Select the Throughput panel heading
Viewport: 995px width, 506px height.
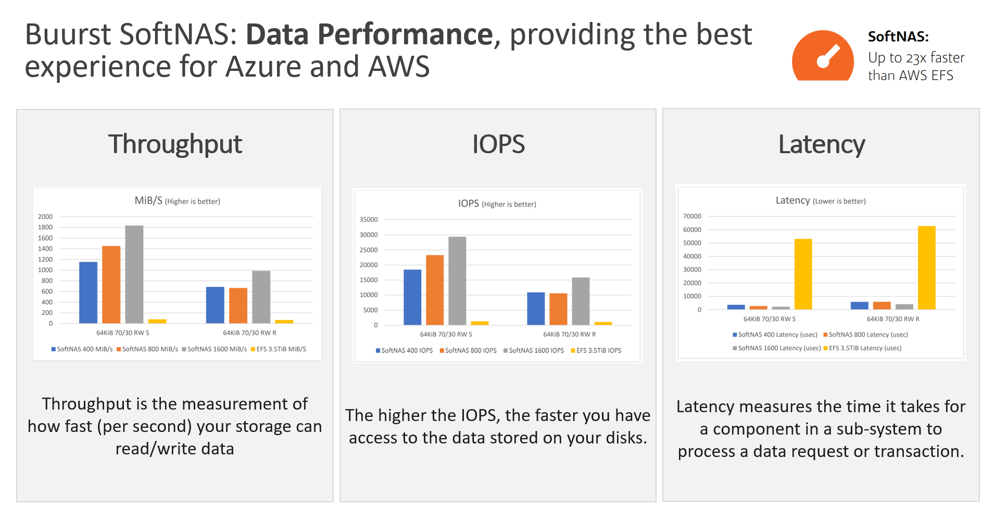pyautogui.click(x=175, y=144)
